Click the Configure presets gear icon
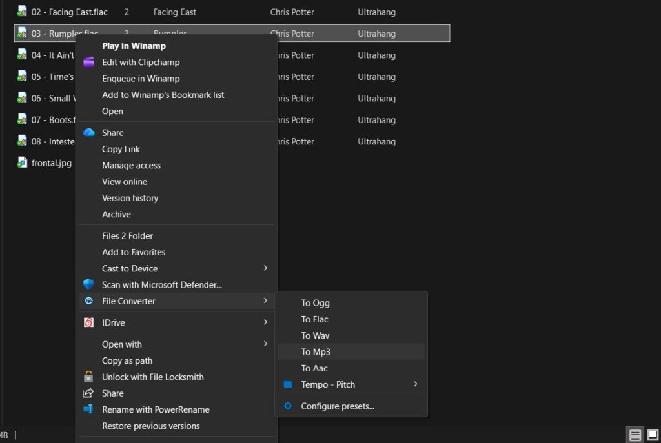This screenshot has width=661, height=443. point(288,406)
